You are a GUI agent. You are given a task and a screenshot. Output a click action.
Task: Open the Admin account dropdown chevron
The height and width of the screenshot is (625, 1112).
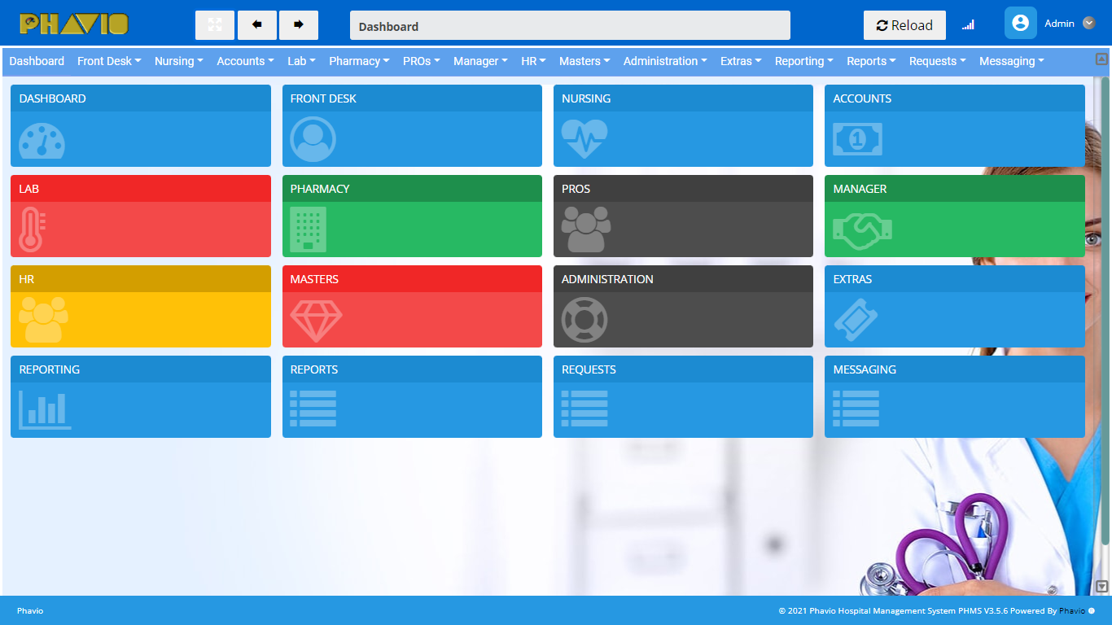(1089, 24)
